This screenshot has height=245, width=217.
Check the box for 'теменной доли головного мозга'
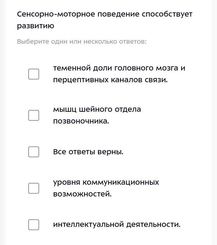tap(34, 74)
